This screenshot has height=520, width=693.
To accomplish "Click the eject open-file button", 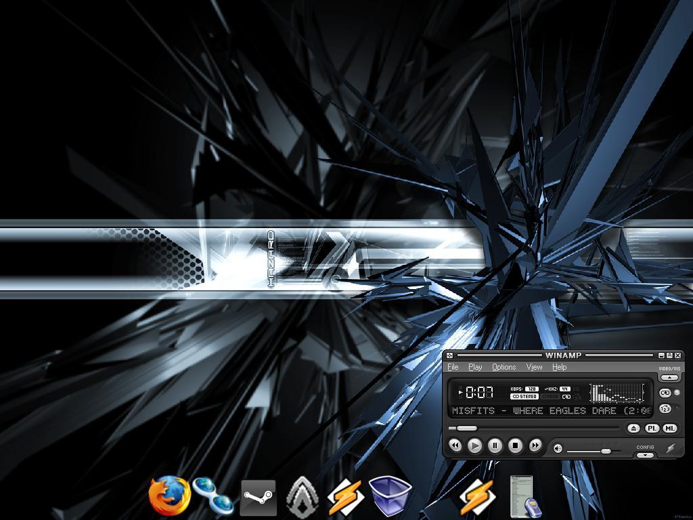I will pyautogui.click(x=633, y=428).
